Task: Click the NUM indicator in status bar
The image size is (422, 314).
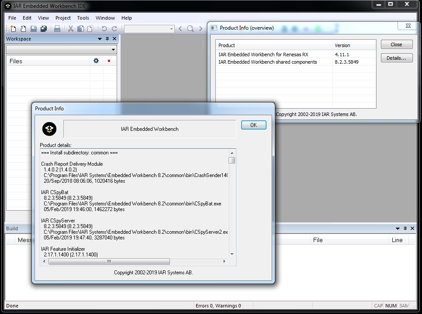Action: 391,306
